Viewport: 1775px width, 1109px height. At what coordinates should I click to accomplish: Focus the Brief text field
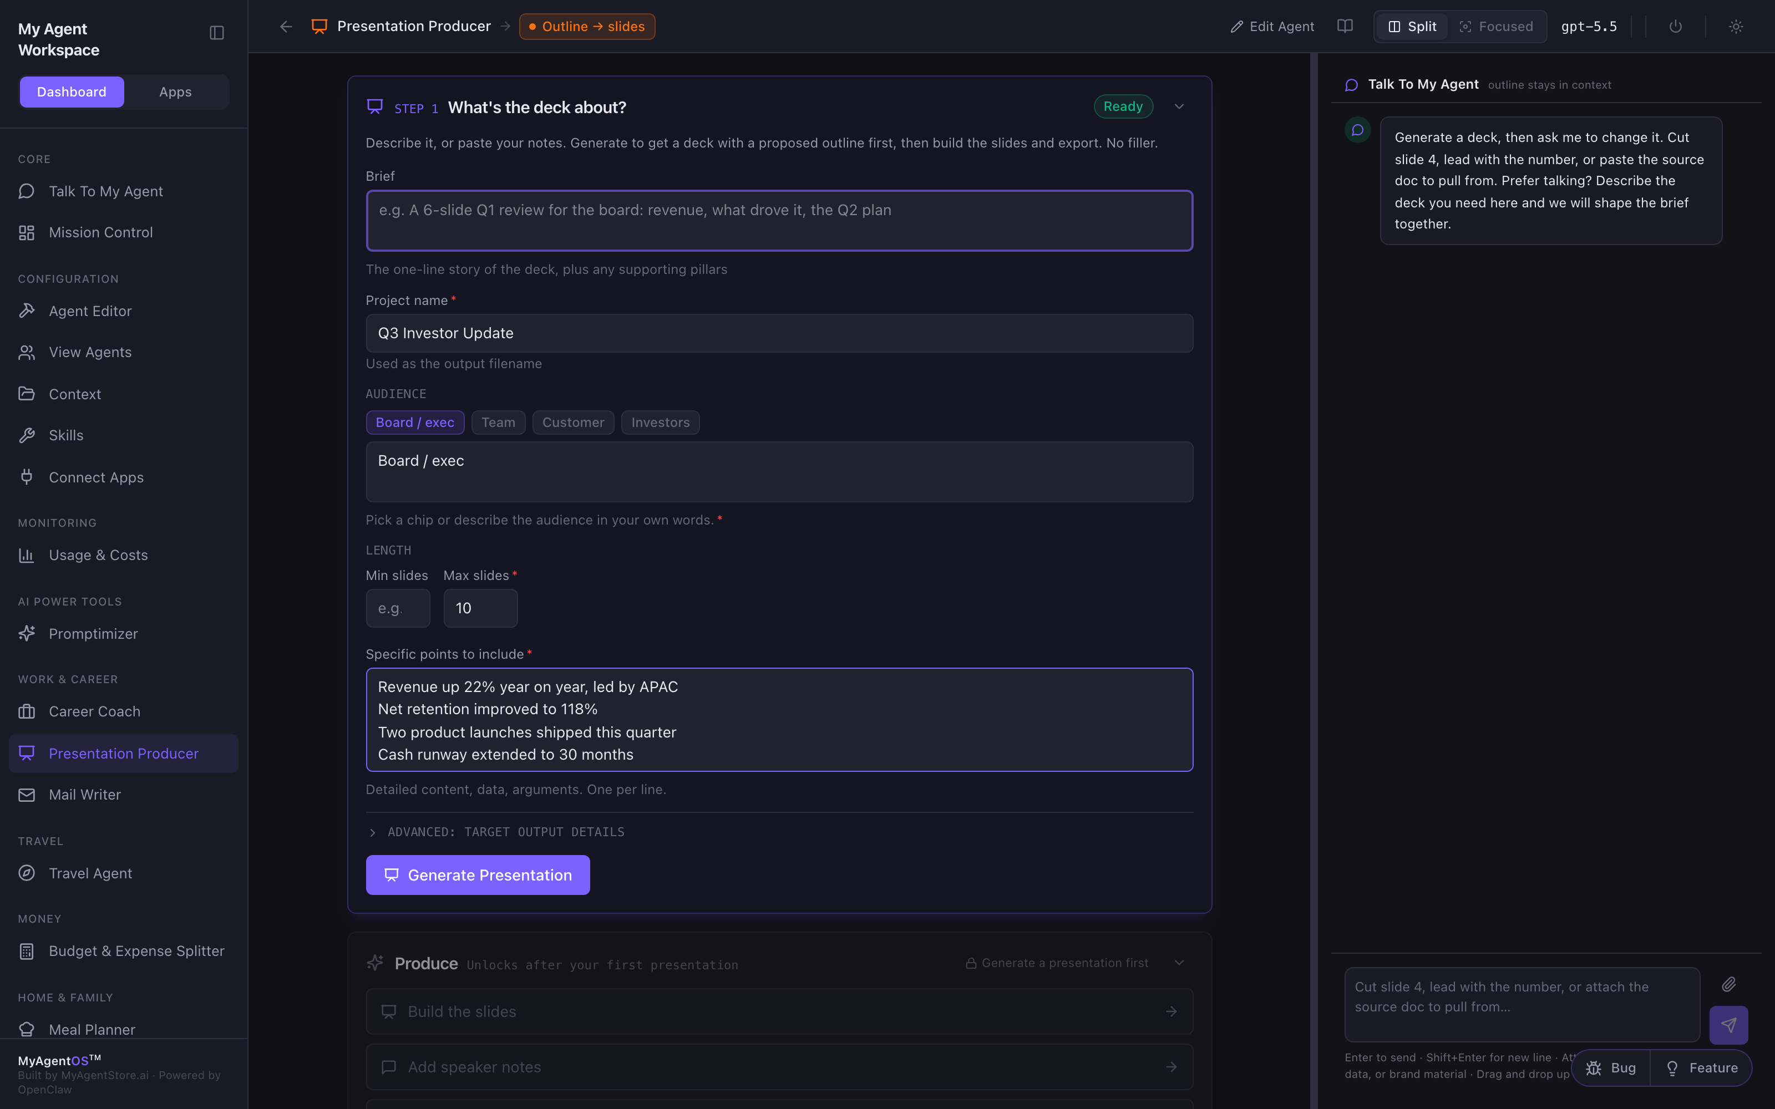[x=779, y=221]
